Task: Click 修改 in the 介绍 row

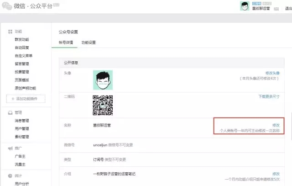Action: click(276, 174)
